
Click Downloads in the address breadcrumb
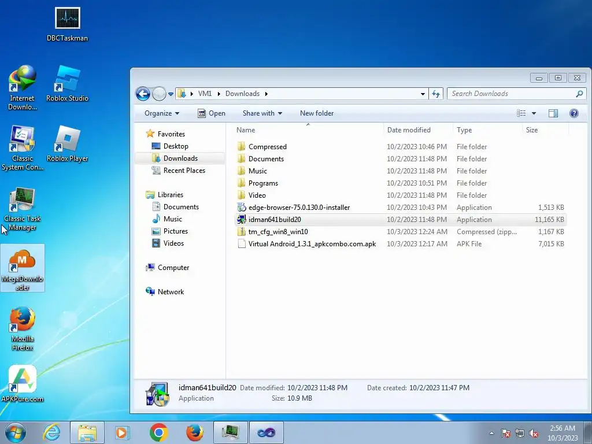coord(242,94)
